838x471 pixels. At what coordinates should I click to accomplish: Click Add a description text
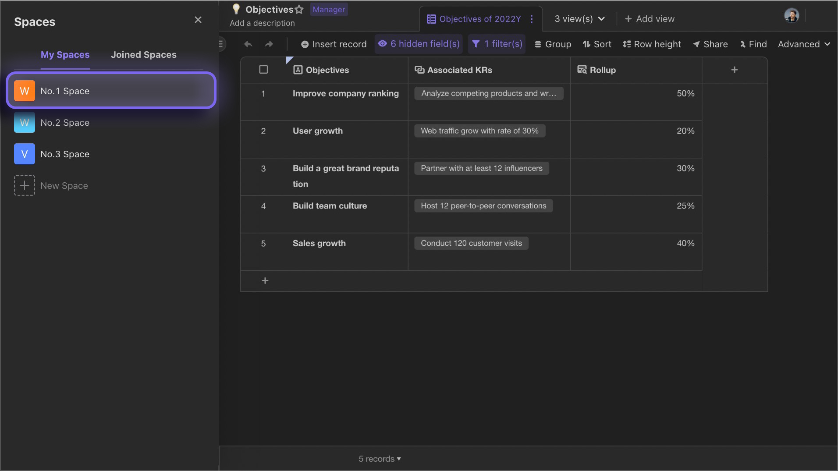click(262, 23)
